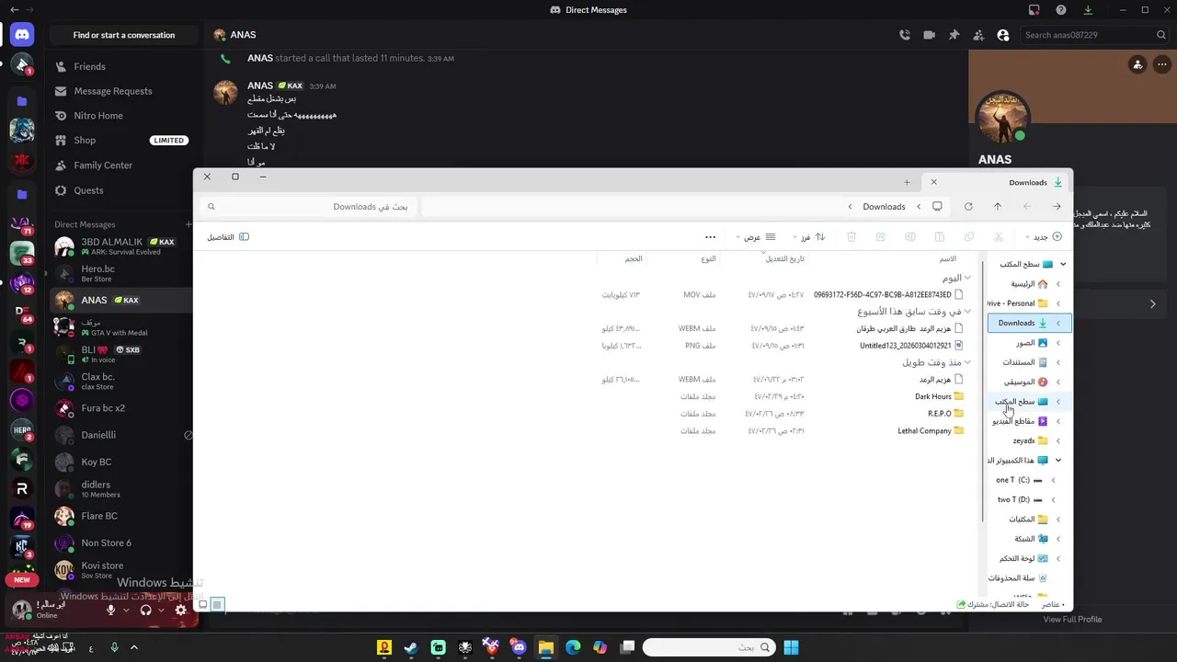This screenshot has height=662, width=1177.
Task: Click the Delete trash icon in Explorer
Action: pos(851,237)
